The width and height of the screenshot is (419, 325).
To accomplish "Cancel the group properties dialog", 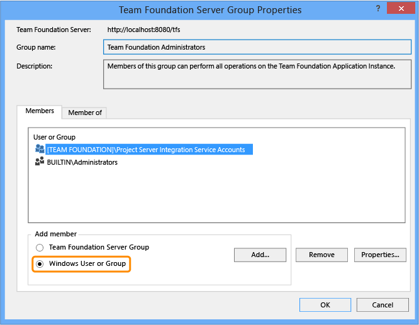I will pyautogui.click(x=383, y=305).
